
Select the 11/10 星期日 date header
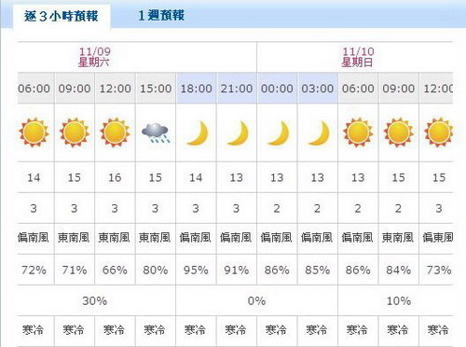click(x=358, y=57)
